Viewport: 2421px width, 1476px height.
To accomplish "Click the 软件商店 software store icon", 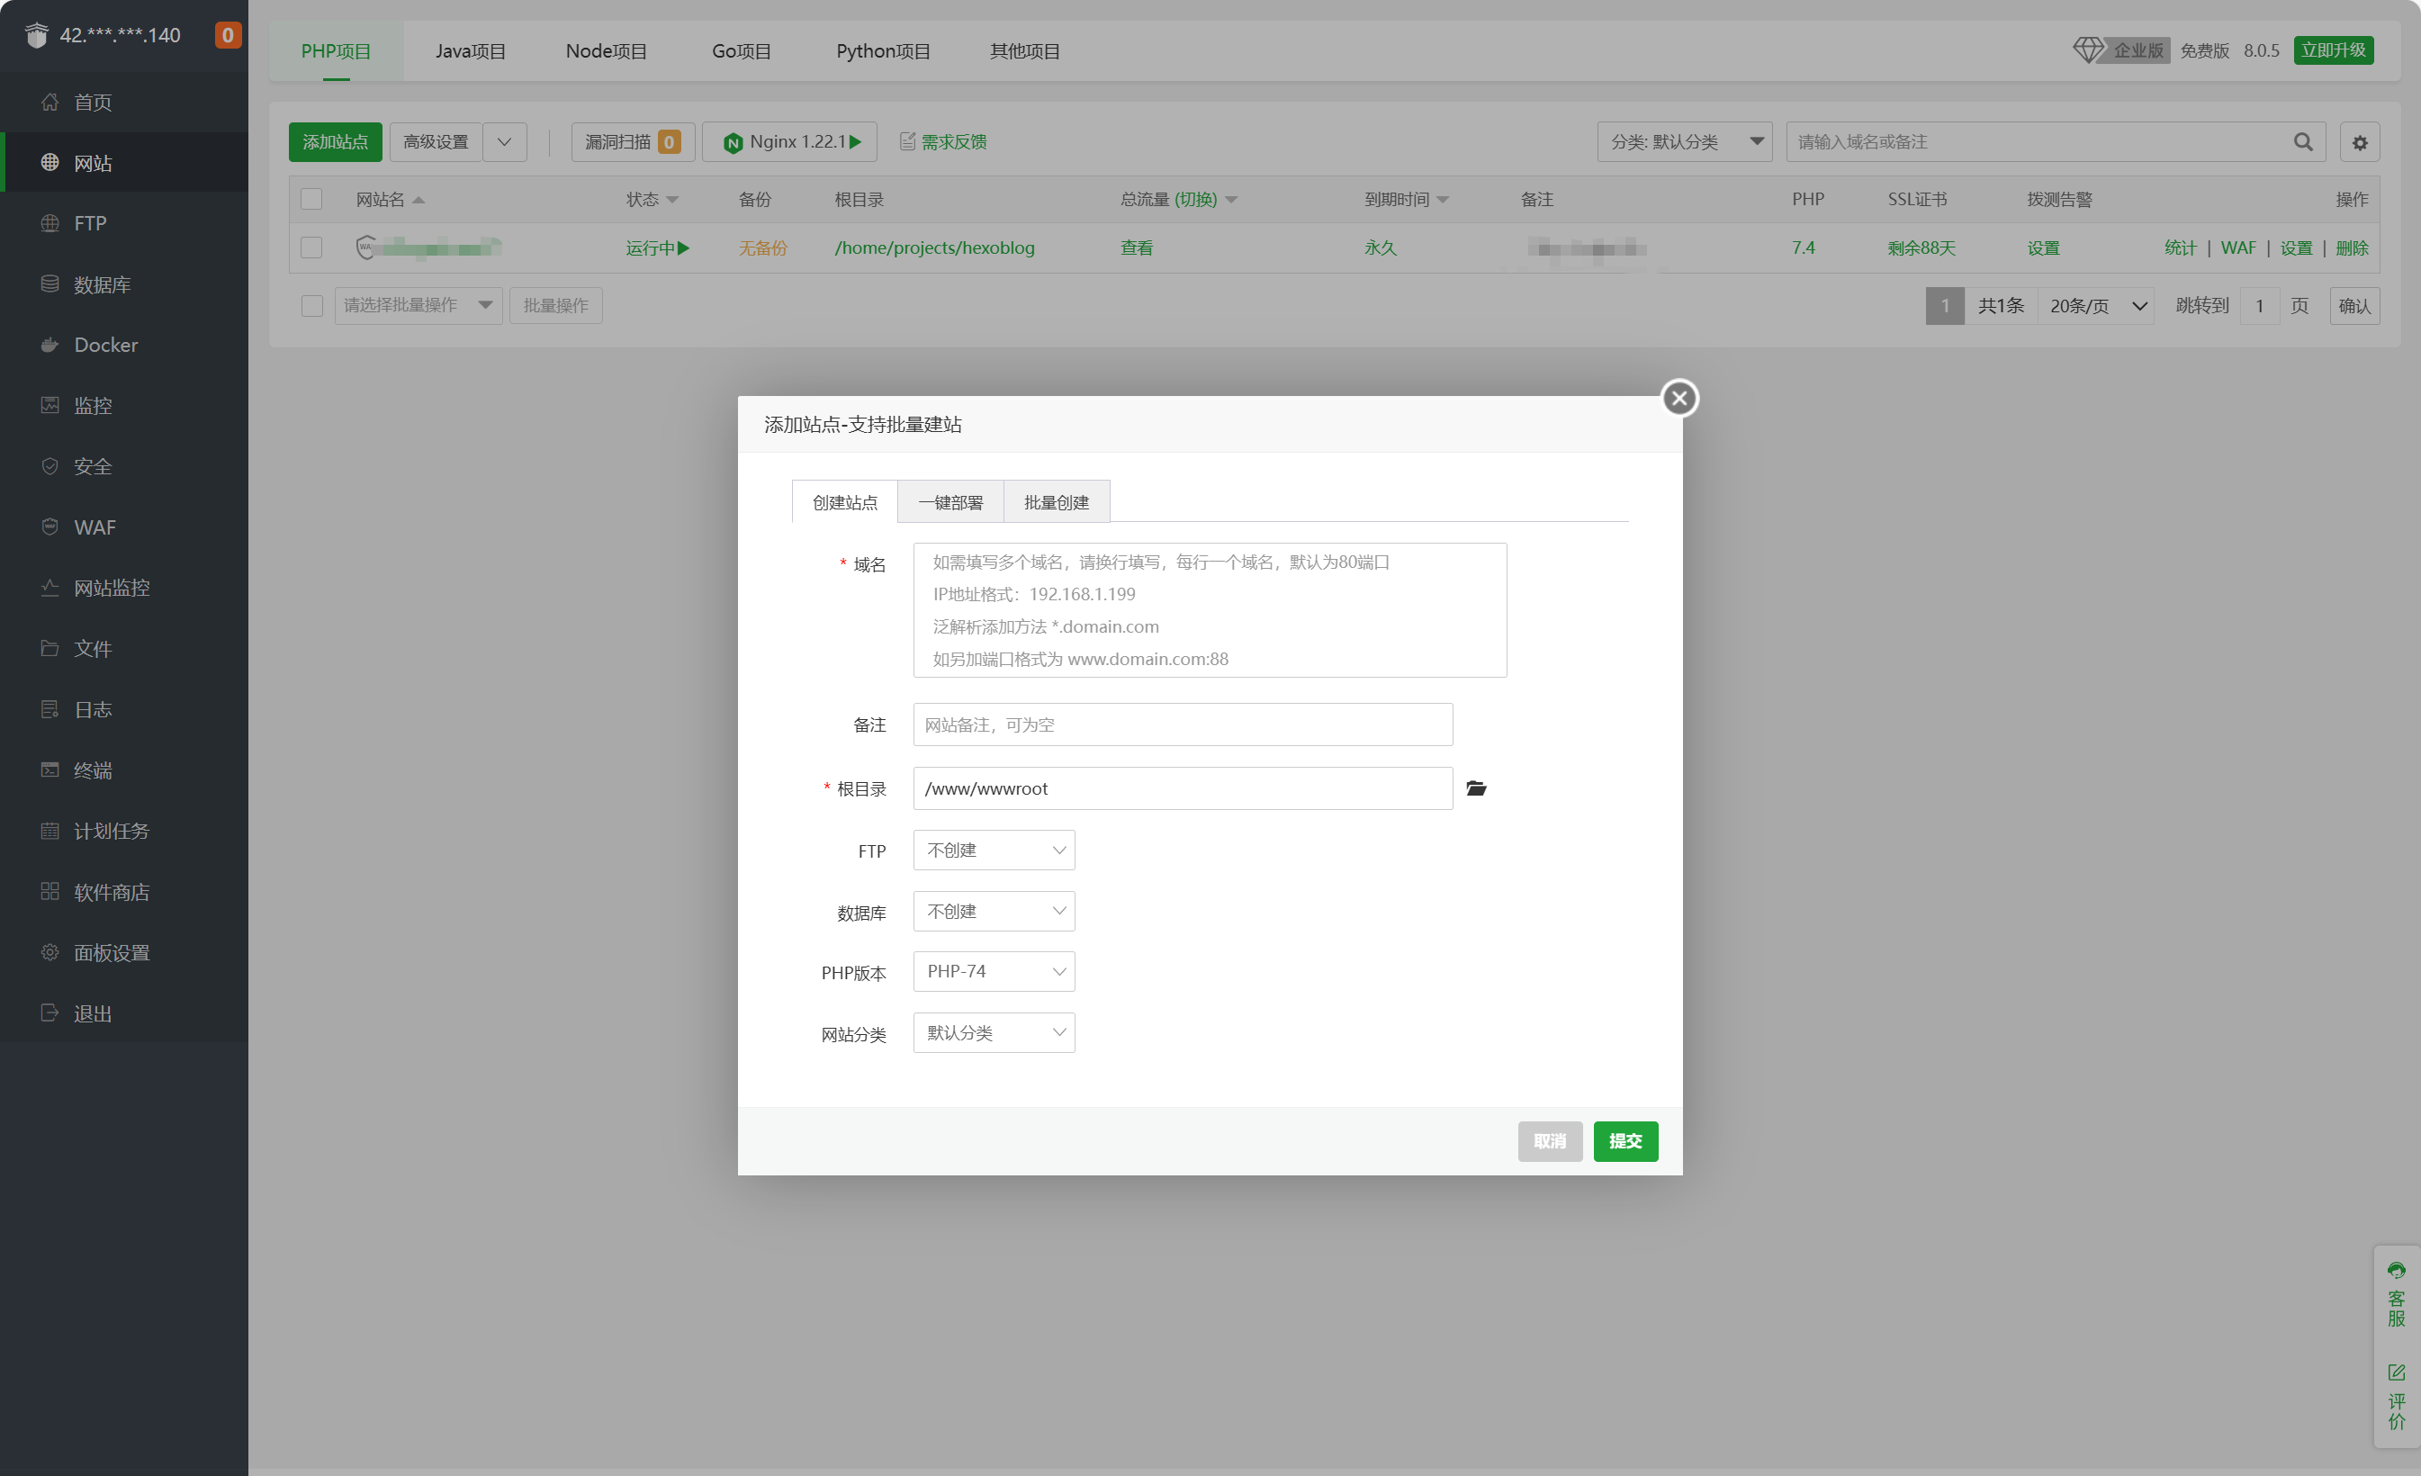I will 50,891.
